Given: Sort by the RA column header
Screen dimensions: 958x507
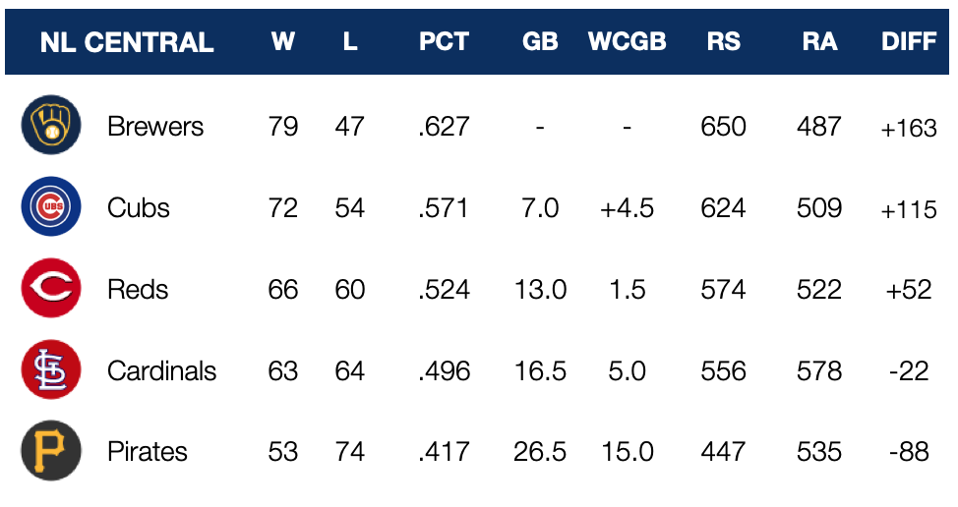Looking at the screenshot, I should (819, 42).
